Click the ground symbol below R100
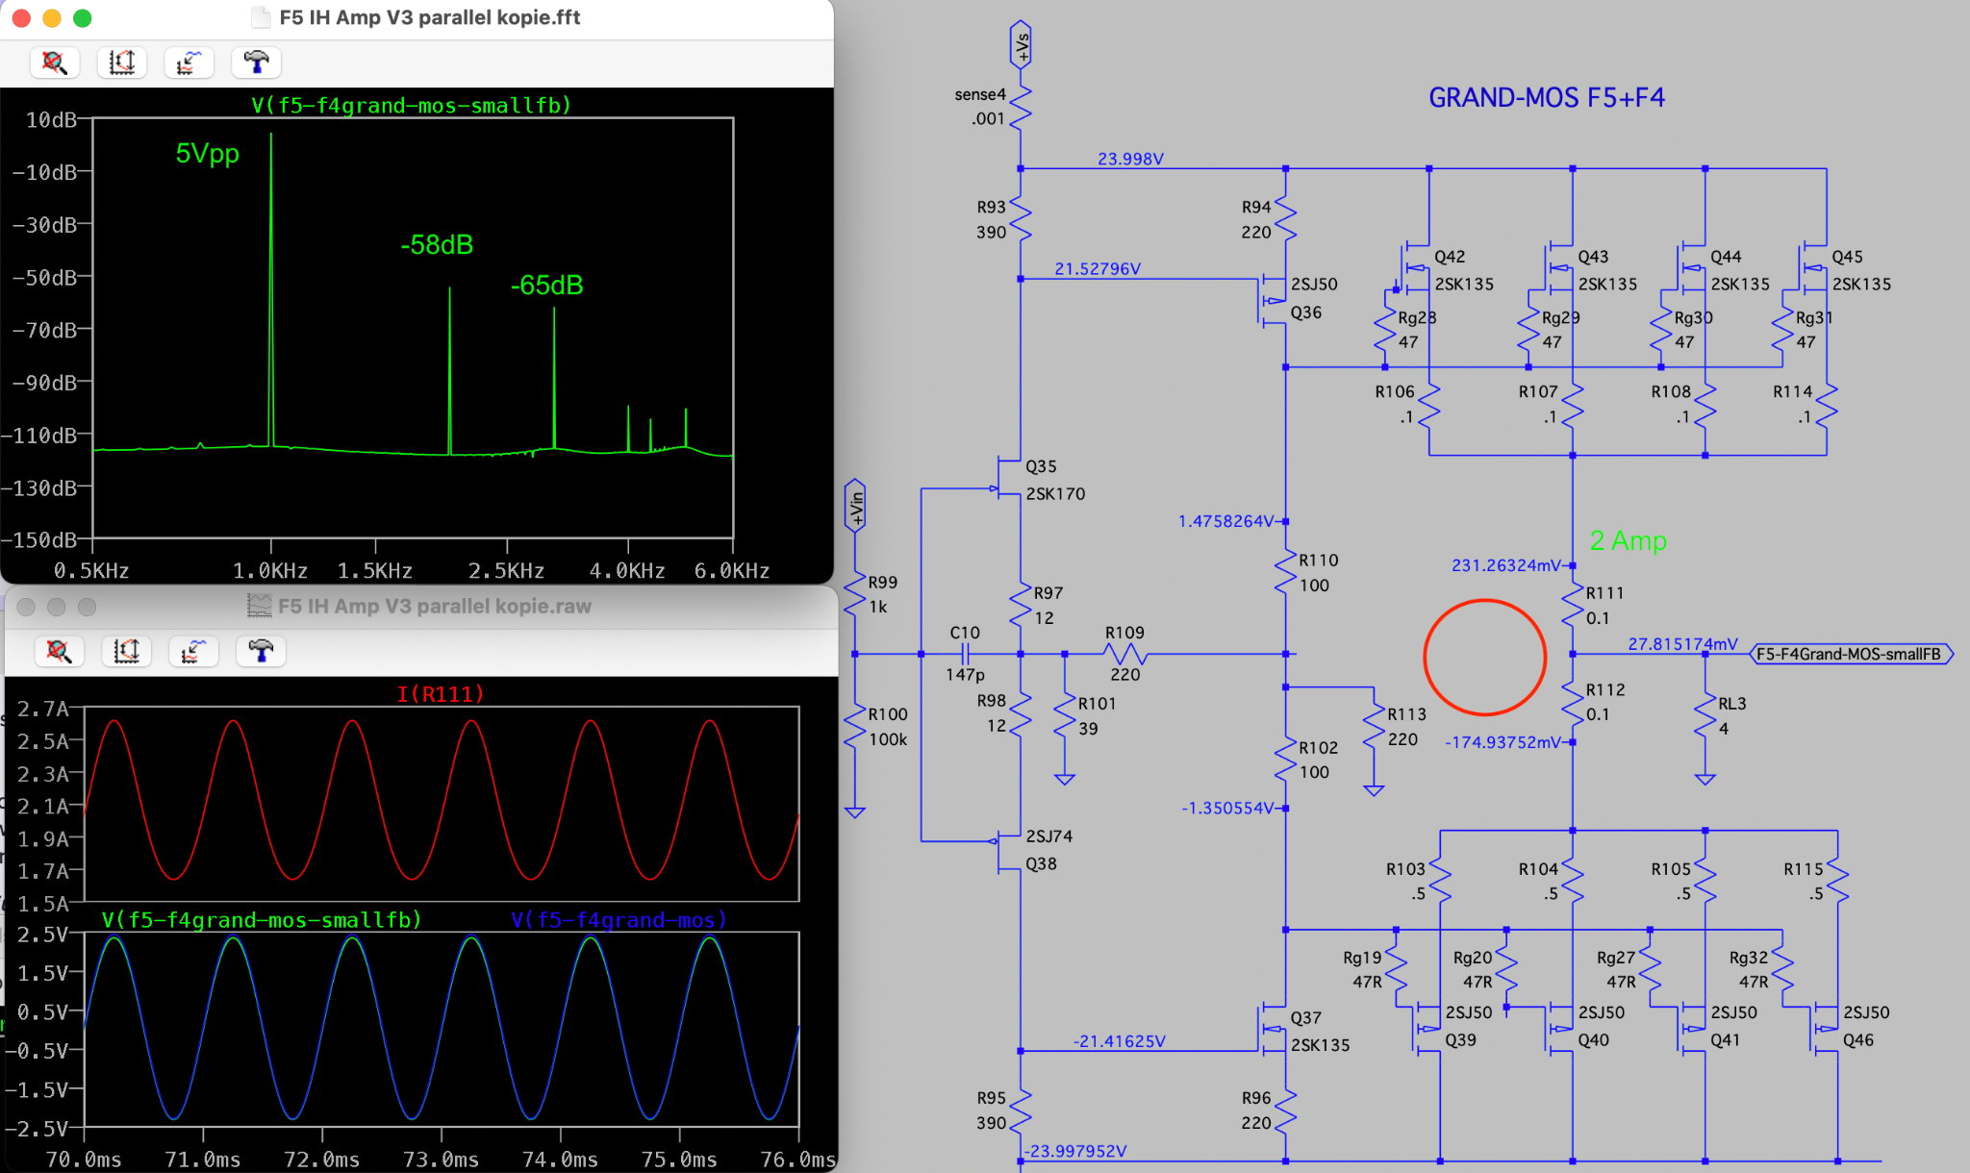This screenshot has width=1970, height=1173. (x=855, y=811)
